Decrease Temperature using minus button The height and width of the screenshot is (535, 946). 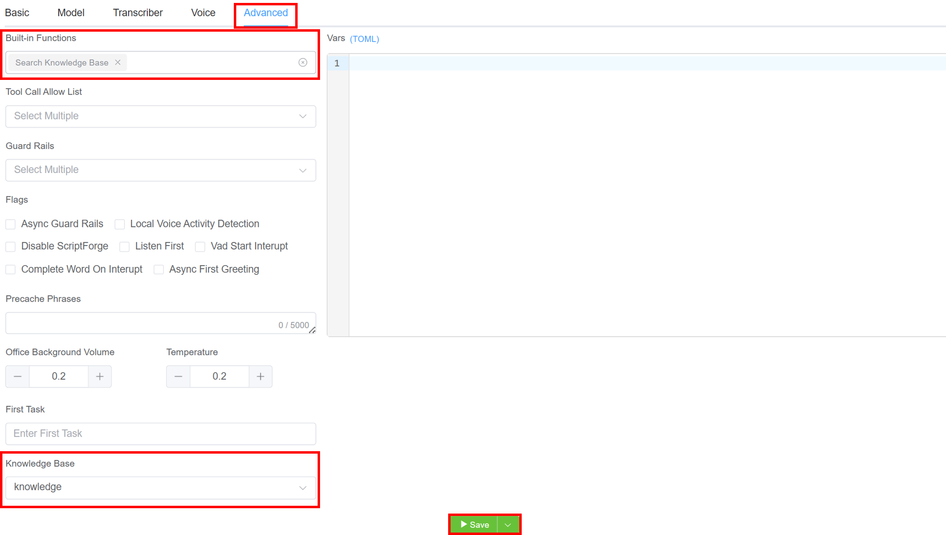(x=178, y=376)
